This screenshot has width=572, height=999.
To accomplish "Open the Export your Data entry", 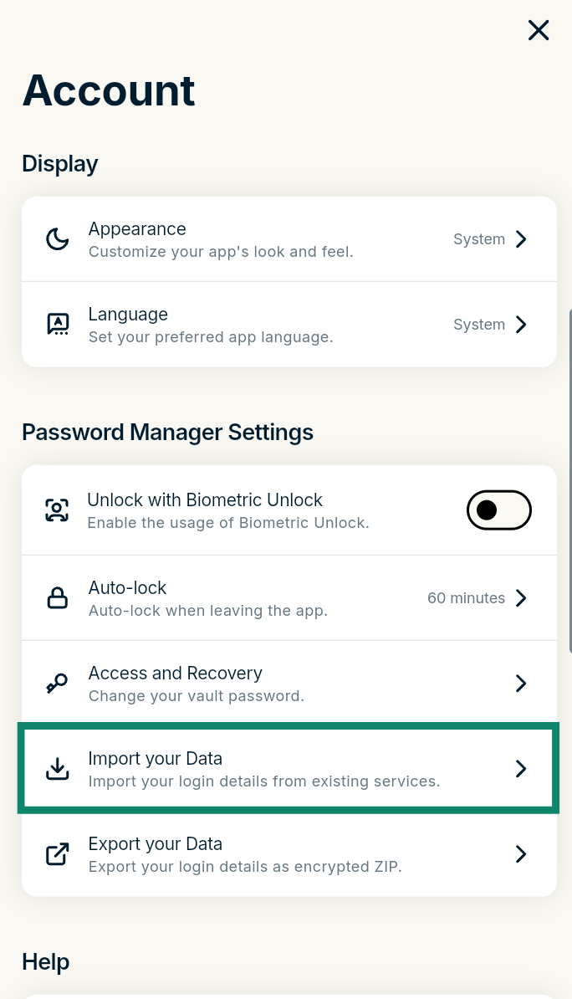I will coord(289,853).
